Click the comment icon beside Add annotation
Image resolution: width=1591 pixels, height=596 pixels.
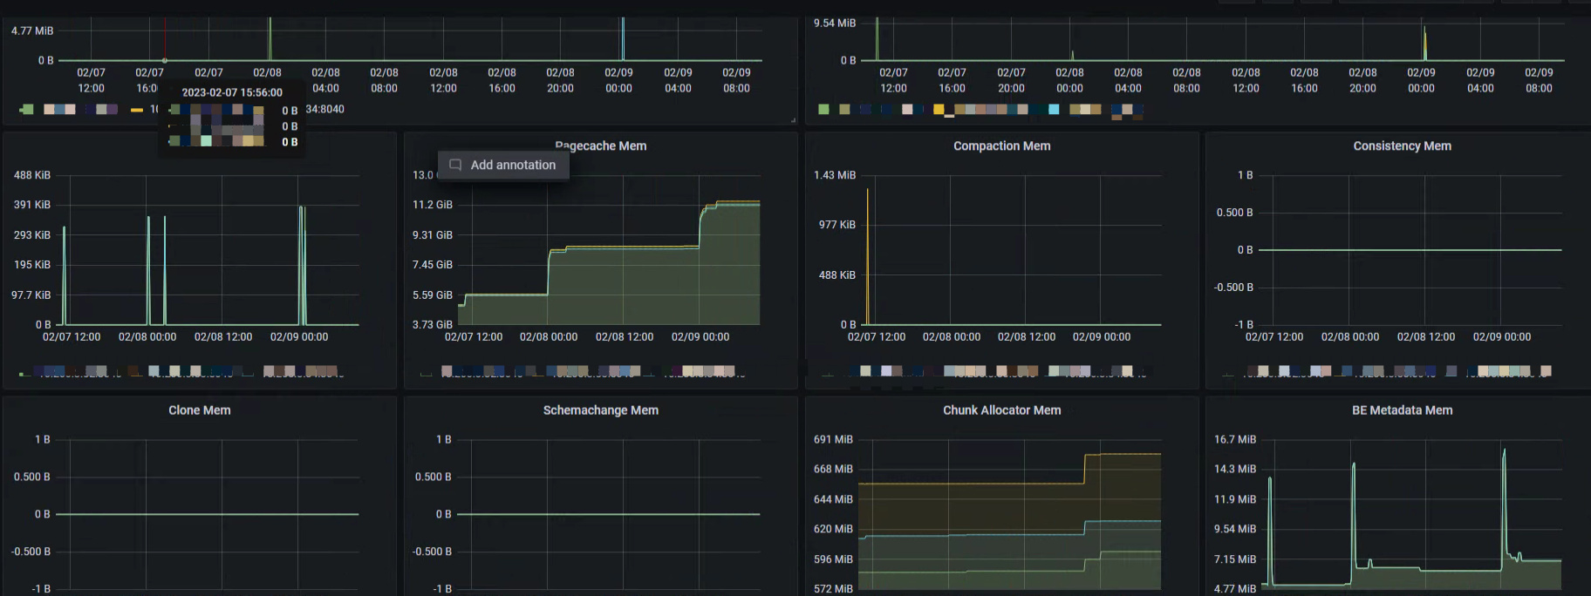(x=455, y=165)
